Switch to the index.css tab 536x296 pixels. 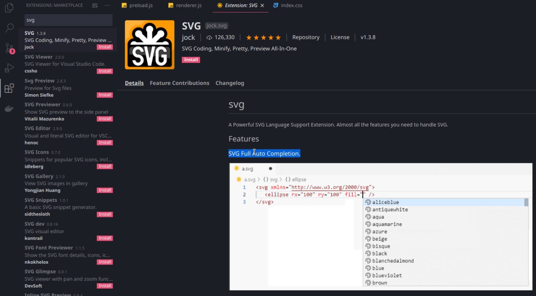coord(288,5)
